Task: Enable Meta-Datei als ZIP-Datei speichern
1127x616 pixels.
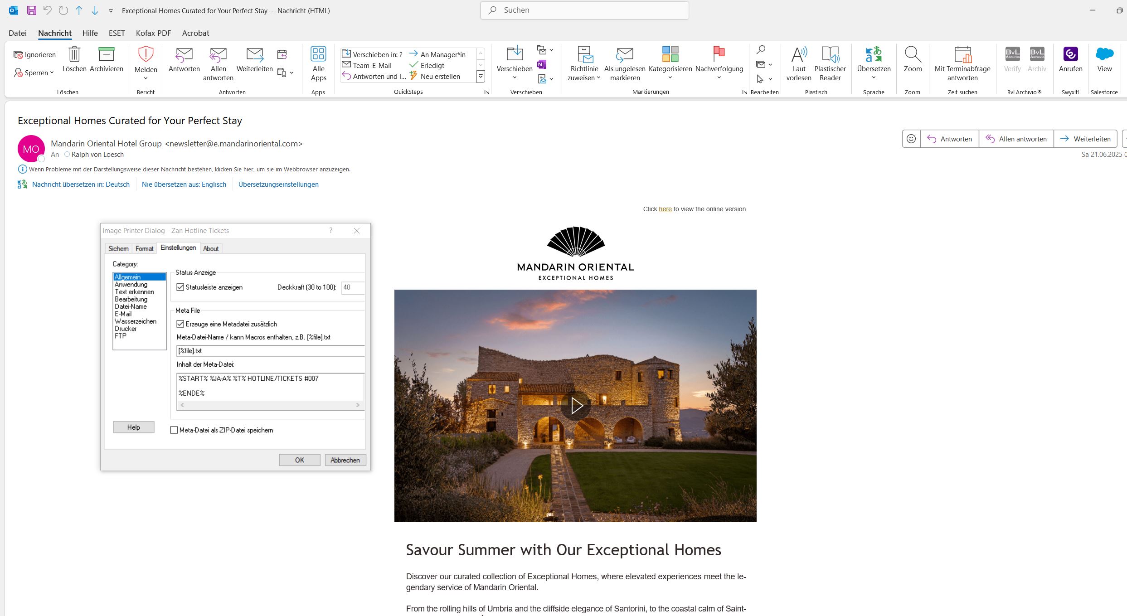Action: tap(174, 430)
